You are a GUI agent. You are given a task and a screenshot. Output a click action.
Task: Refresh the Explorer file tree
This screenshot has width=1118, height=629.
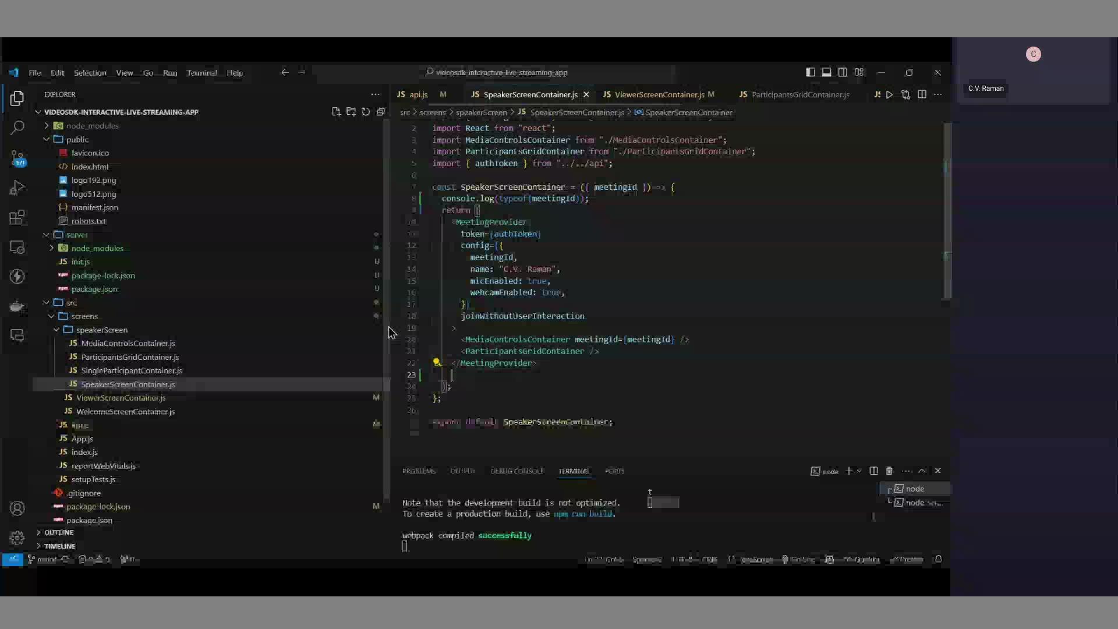[366, 112]
